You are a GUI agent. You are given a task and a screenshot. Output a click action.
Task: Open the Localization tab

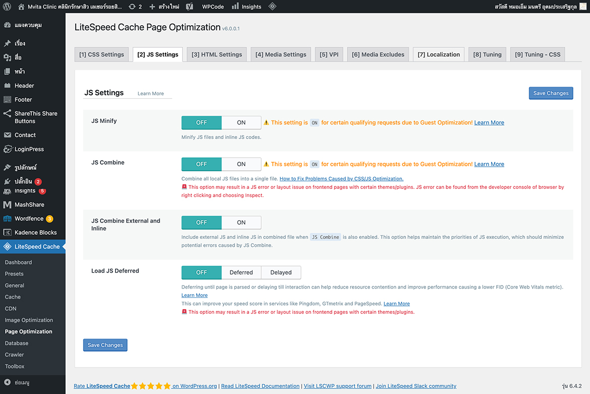tap(439, 54)
